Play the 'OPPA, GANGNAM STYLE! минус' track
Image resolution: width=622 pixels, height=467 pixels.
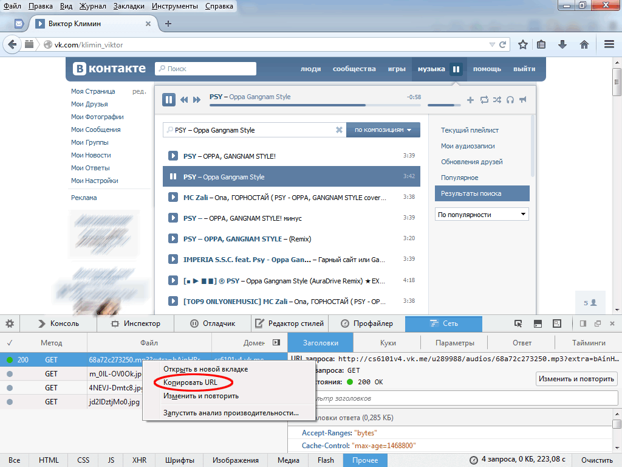pos(173,218)
